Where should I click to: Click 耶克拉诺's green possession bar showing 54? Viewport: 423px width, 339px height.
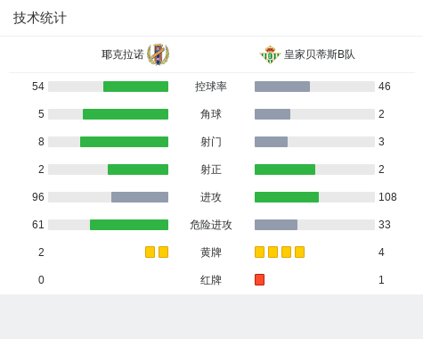135,87
